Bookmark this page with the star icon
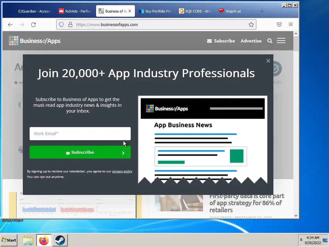Image resolution: width=329 pixels, height=247 pixels. click(251, 24)
